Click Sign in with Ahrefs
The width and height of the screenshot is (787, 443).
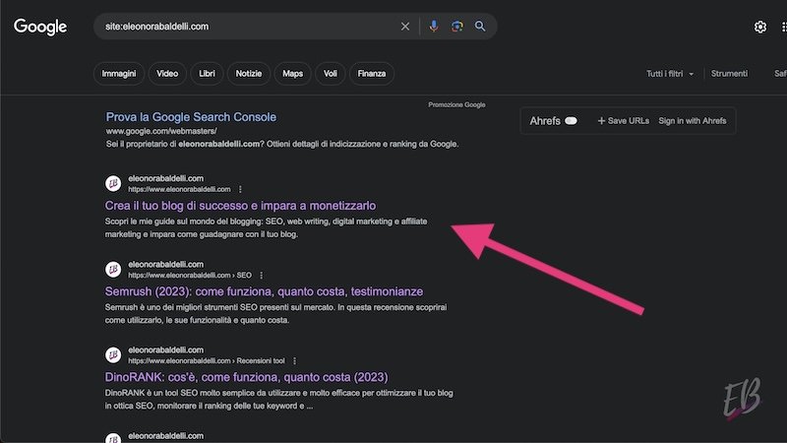693,121
